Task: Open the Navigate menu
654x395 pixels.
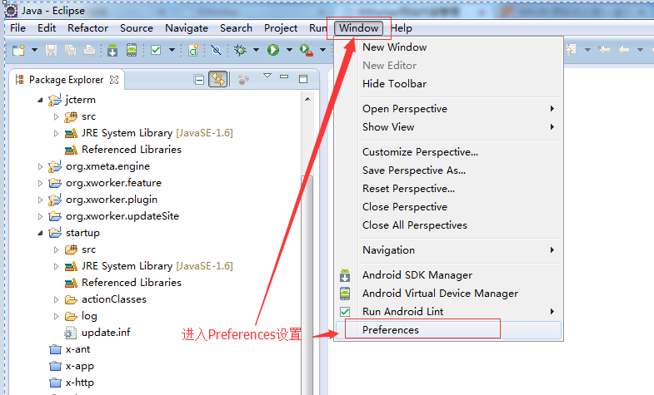Action: click(x=187, y=28)
